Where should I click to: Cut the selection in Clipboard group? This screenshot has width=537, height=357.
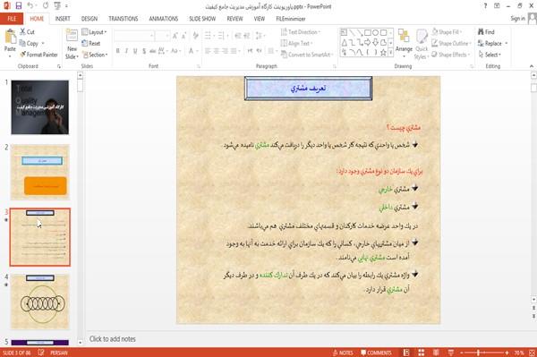point(27,32)
